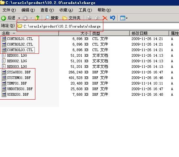Screen dimensions: 179x157
Task: Click the 2009-11-14 10:11 date
Action: (x=147, y=83)
